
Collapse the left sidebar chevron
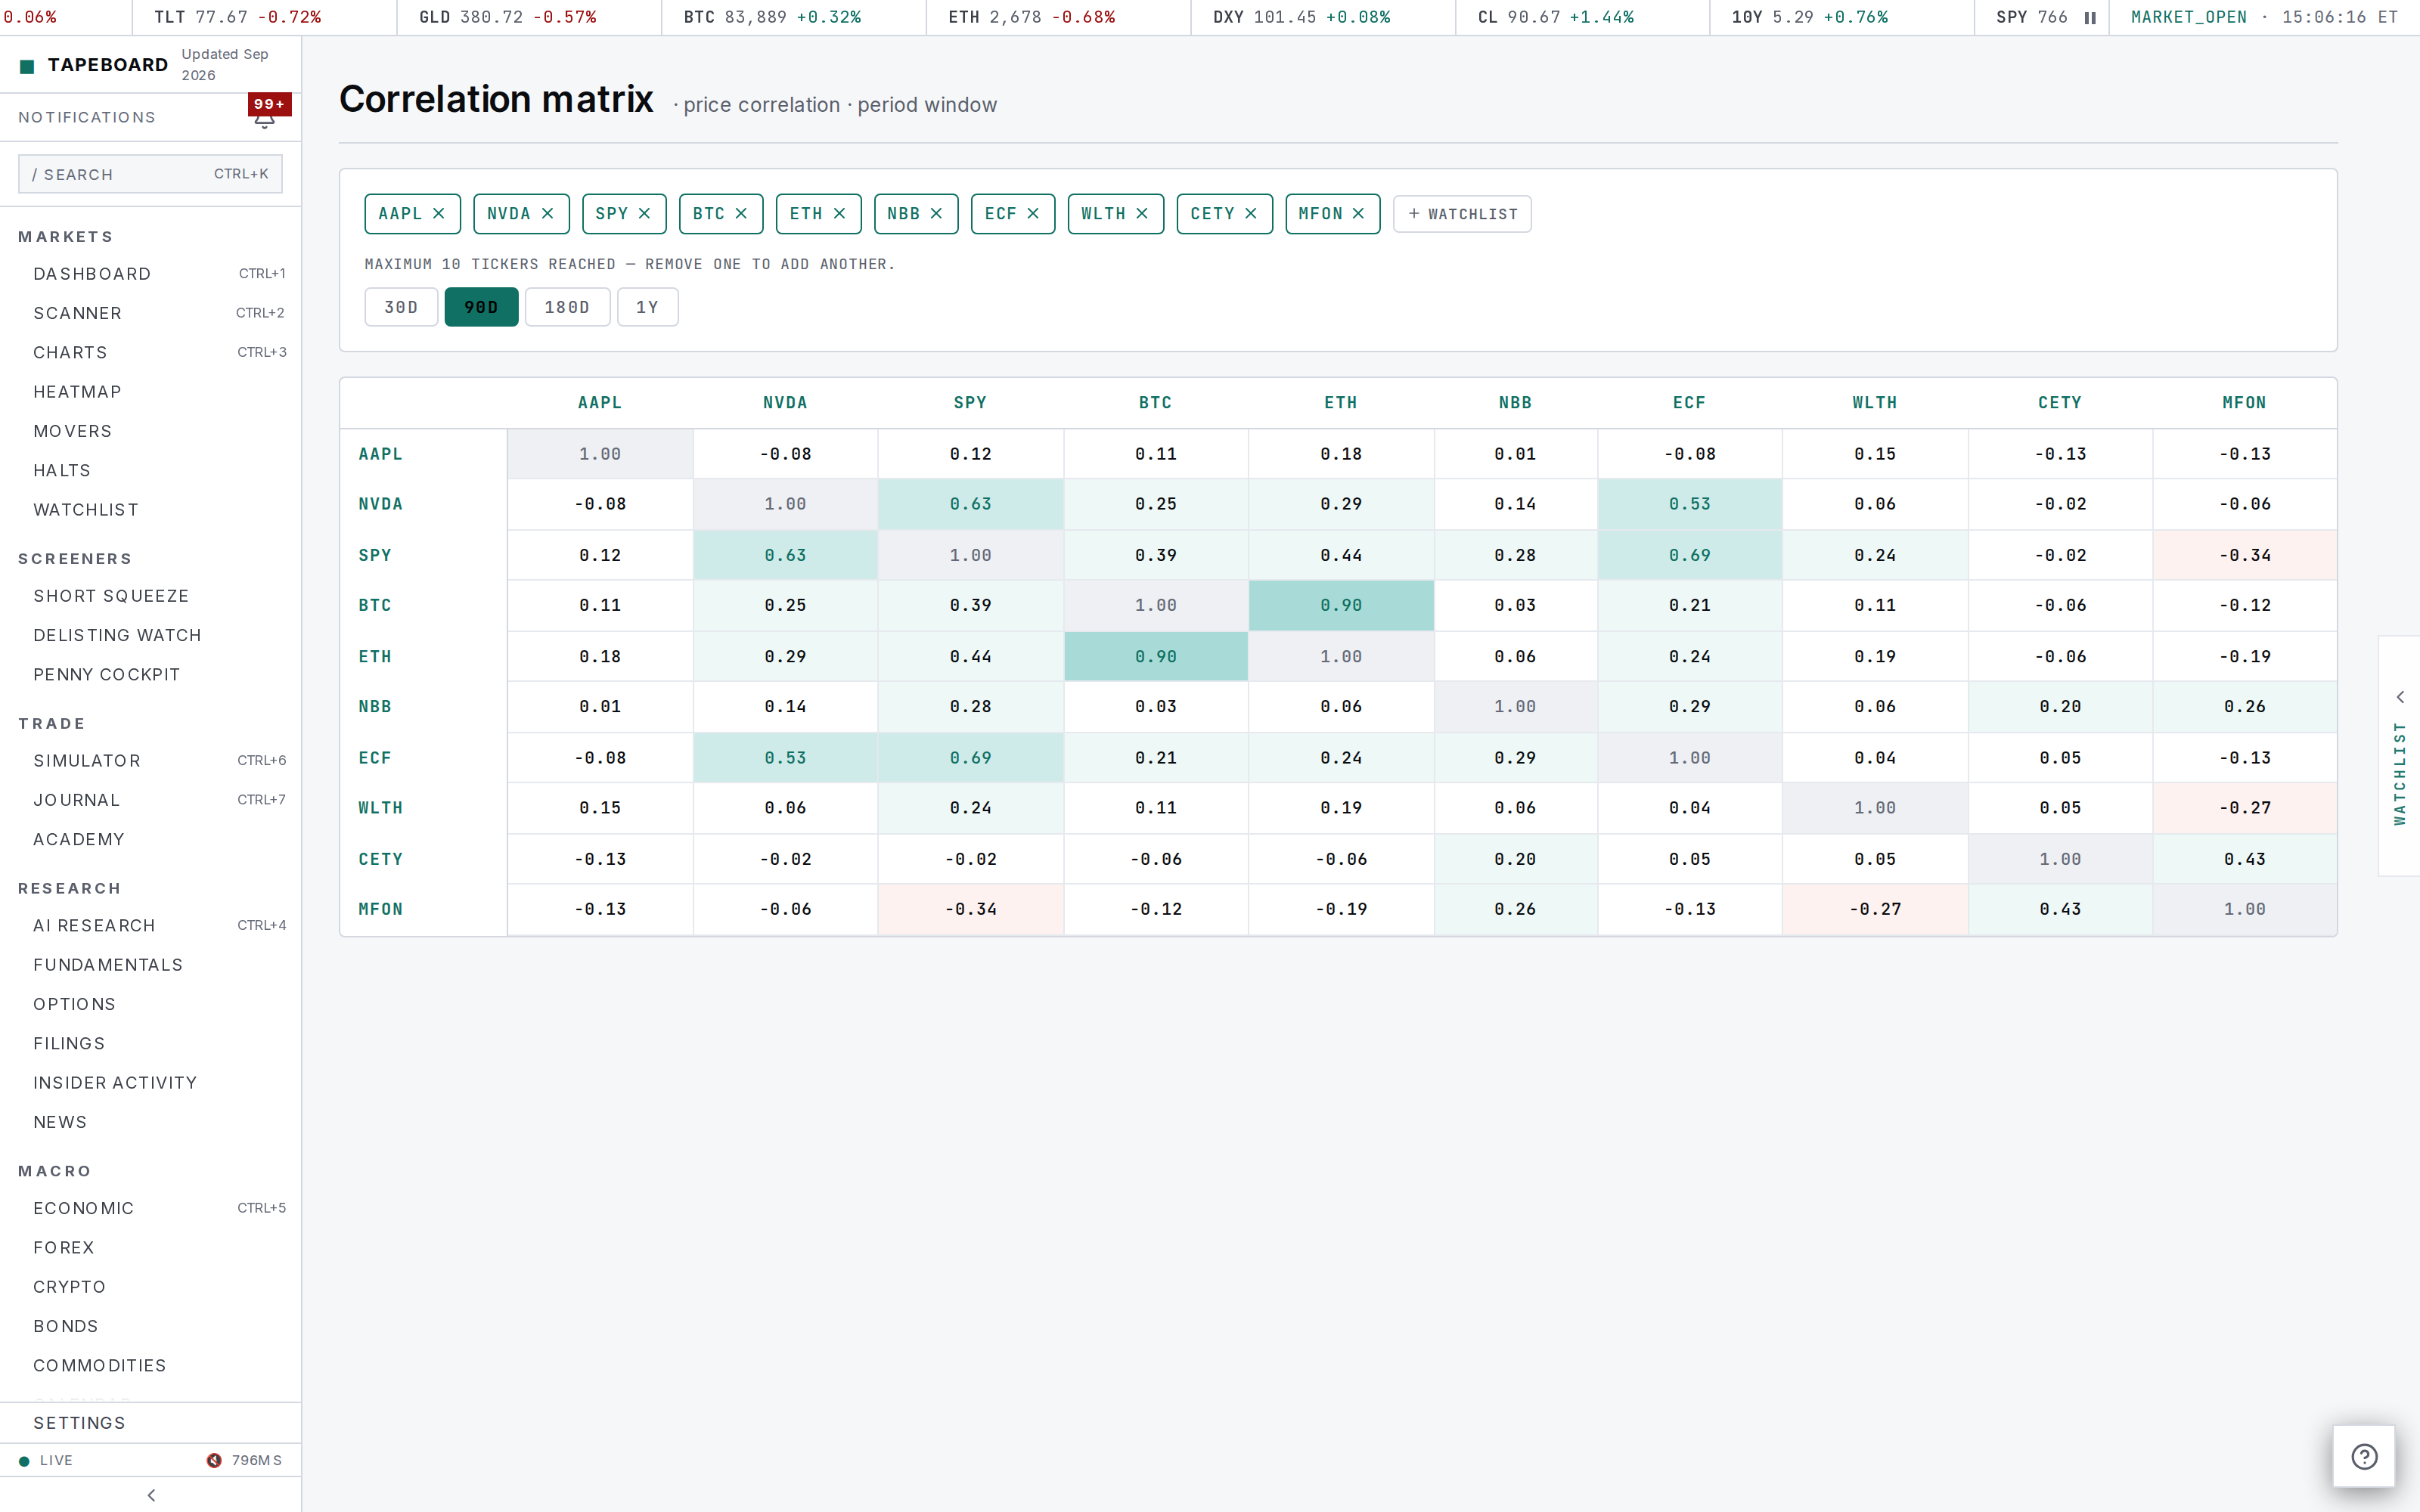coord(151,1495)
